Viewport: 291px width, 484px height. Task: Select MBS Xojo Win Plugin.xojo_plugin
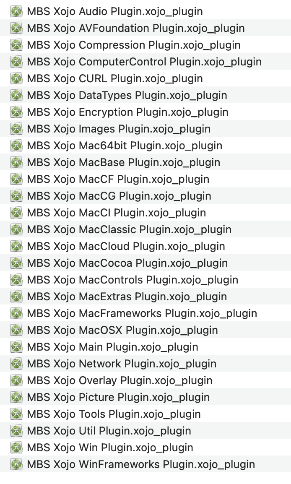coord(110,448)
